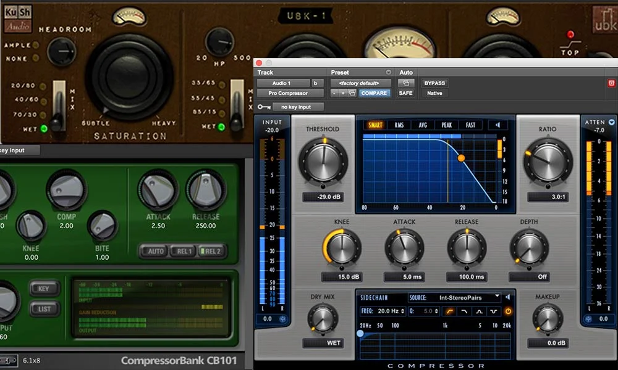
Task: Click the COMP knob in CompressorBank
Action: click(66, 191)
